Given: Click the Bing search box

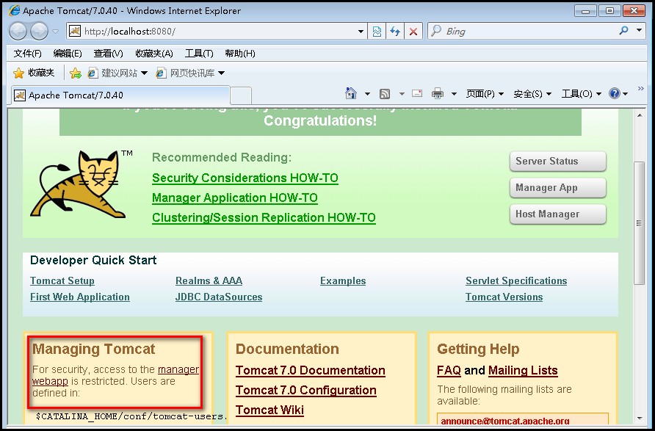Looking at the screenshot, I should (522, 32).
